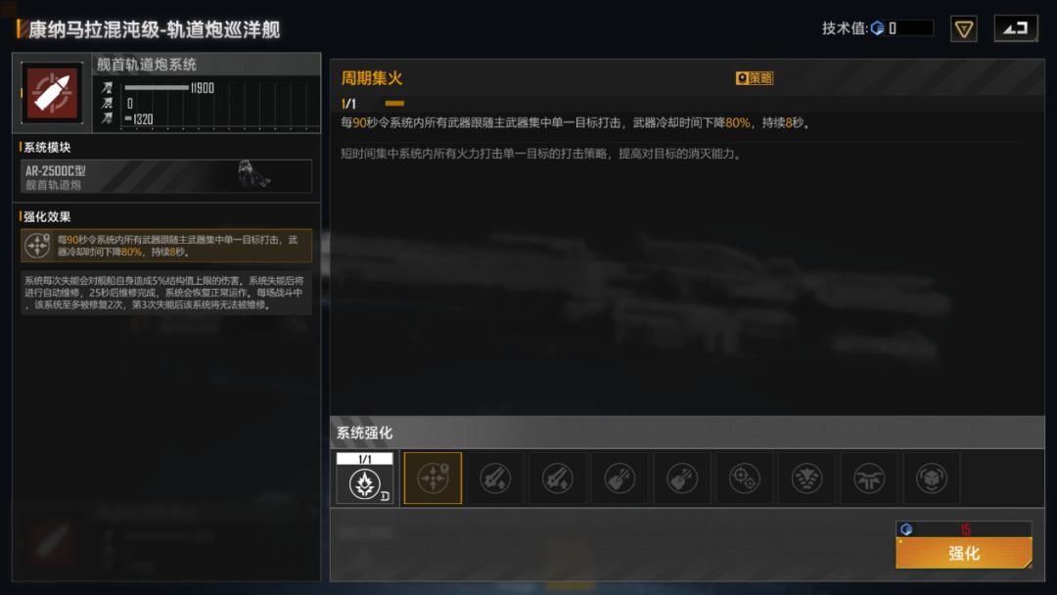Select the armor chevron shield upgrade icon
This screenshot has width=1057, height=595.
[x=806, y=479]
